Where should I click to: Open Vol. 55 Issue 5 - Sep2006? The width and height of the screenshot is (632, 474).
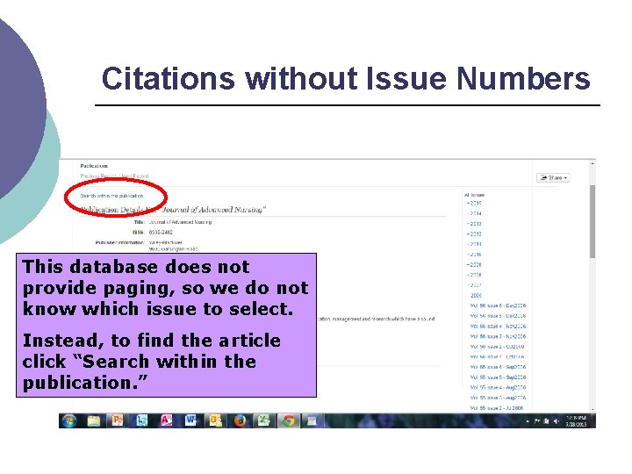(498, 377)
